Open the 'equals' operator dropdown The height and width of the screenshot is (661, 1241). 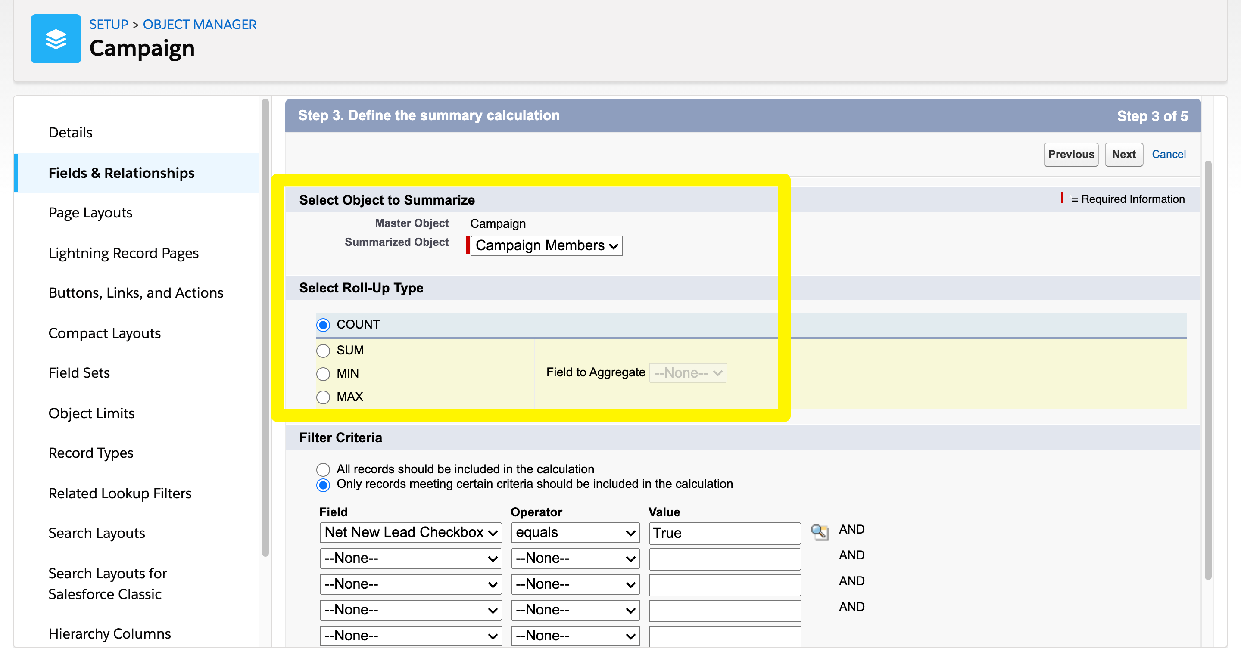pos(575,532)
